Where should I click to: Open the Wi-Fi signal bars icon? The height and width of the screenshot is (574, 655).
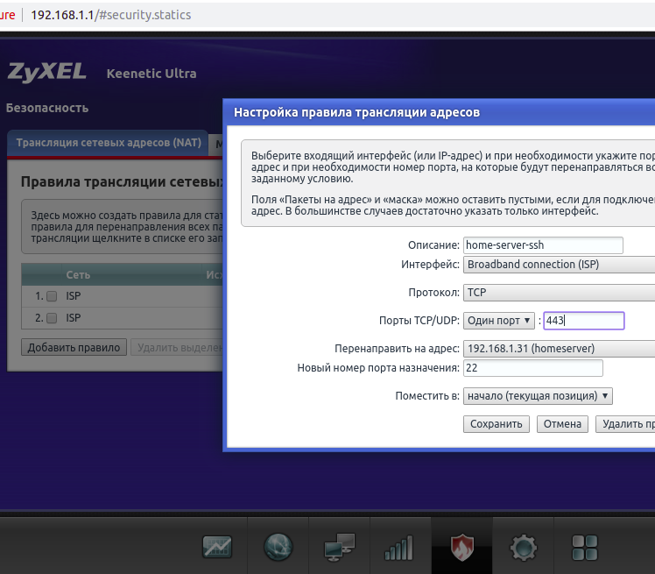pos(399,547)
